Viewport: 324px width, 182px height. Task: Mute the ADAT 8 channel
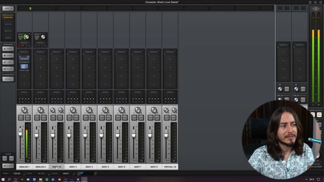click(x=157, y=117)
